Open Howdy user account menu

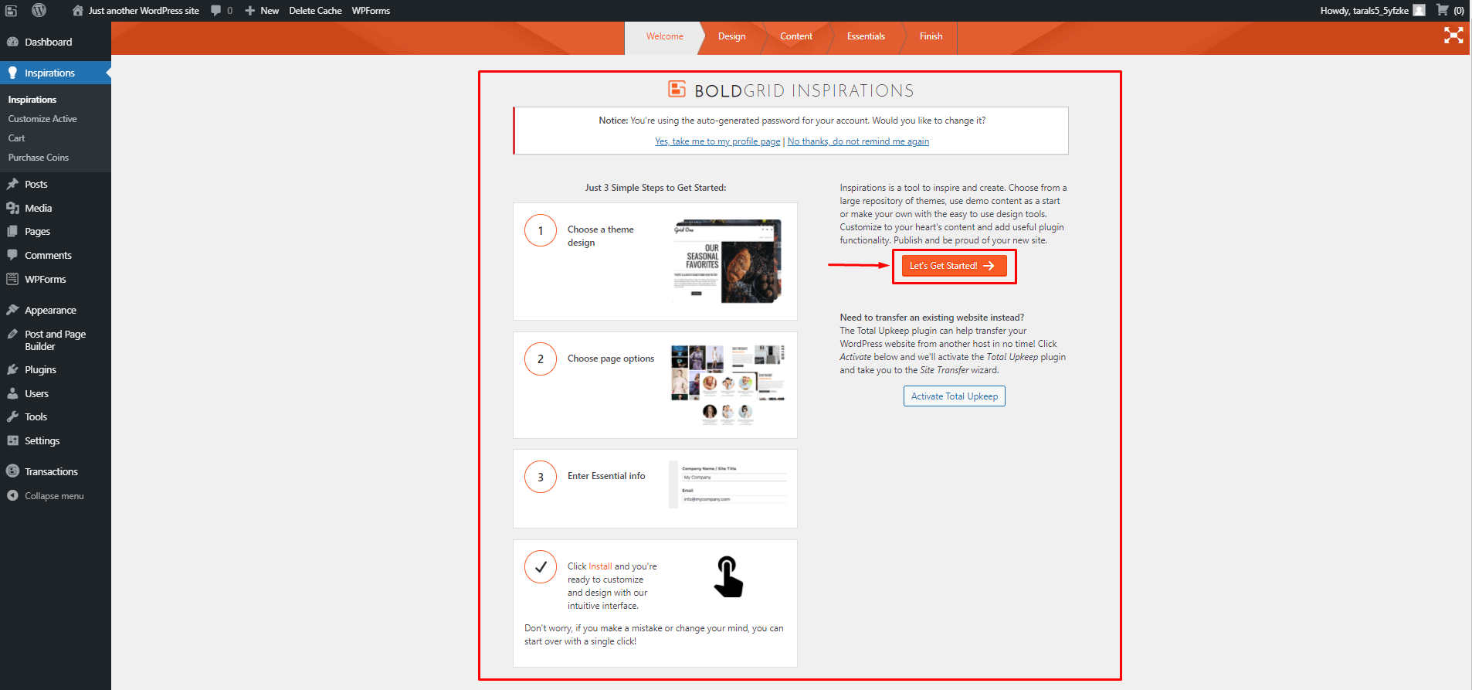click(1373, 11)
